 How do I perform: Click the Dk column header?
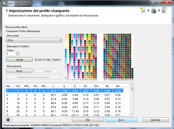118,86
